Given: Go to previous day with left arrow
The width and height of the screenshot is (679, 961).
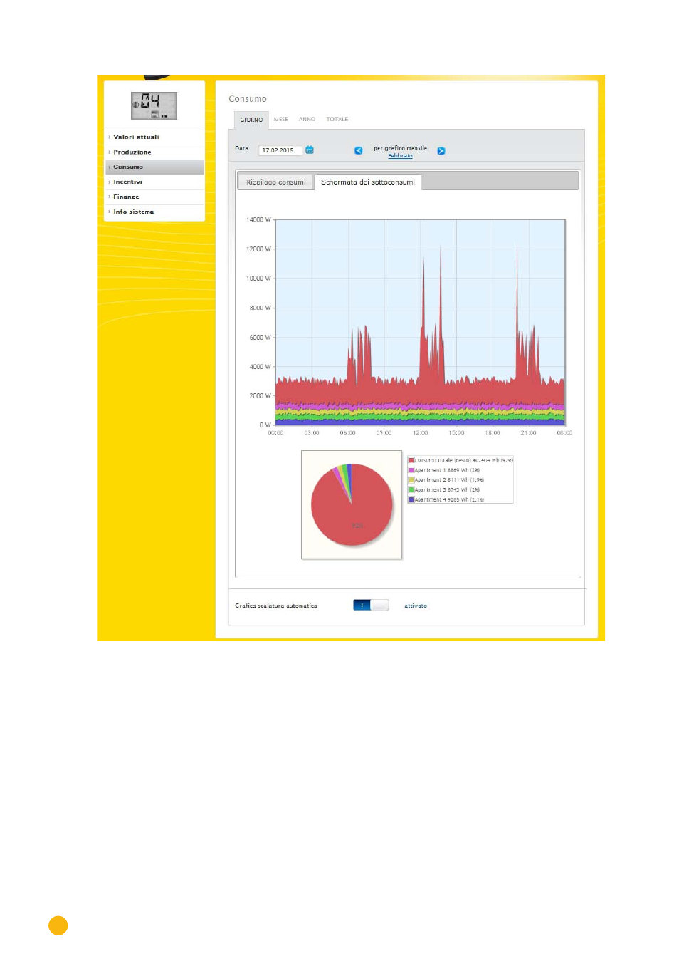Looking at the screenshot, I should [359, 150].
